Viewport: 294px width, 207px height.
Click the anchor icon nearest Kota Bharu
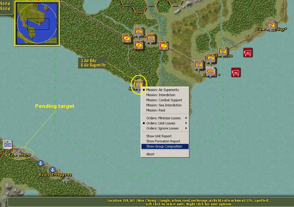[x=41, y=163]
